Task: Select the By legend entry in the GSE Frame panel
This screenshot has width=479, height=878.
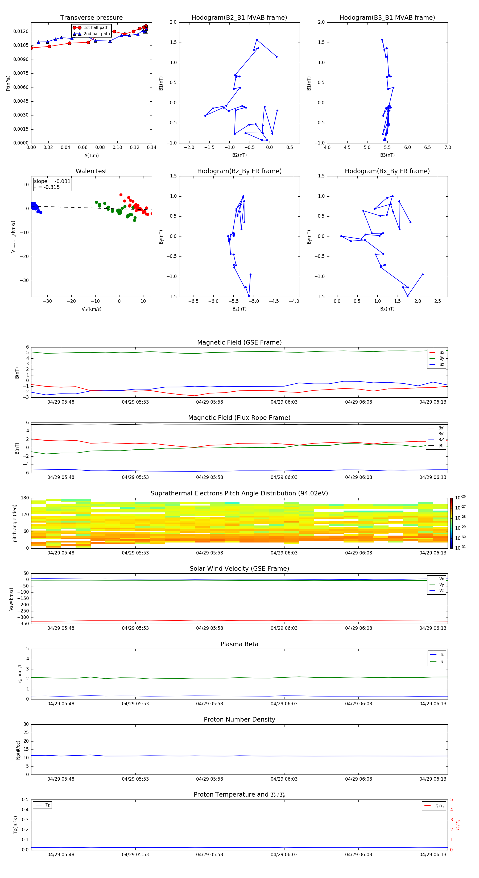Action: tap(437, 358)
